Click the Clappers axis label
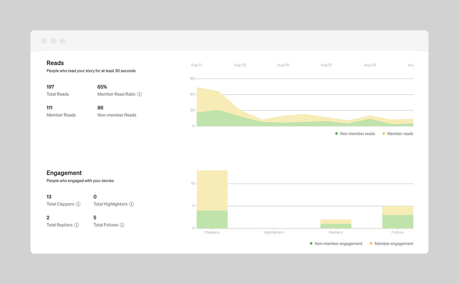 [x=212, y=232]
